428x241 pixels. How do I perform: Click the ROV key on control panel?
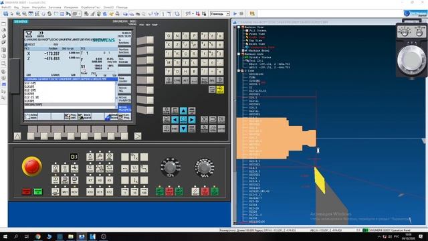(x=74, y=192)
